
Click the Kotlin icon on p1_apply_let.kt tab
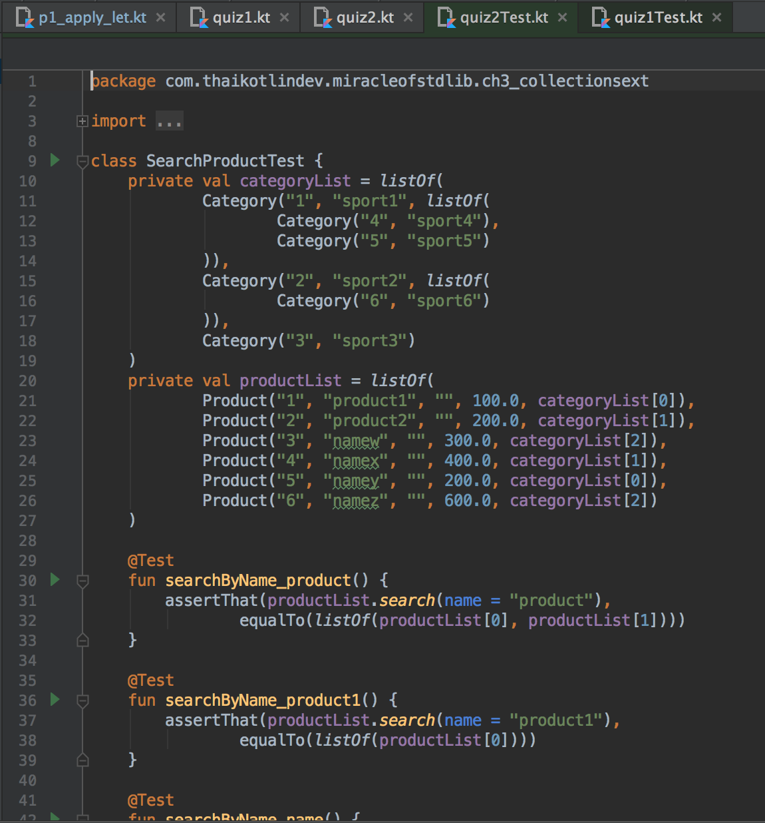26,17
